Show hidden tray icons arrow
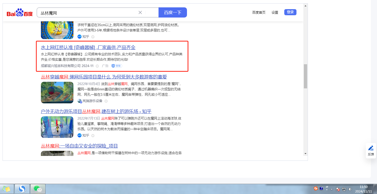The height and width of the screenshot is (194, 377). point(332,189)
